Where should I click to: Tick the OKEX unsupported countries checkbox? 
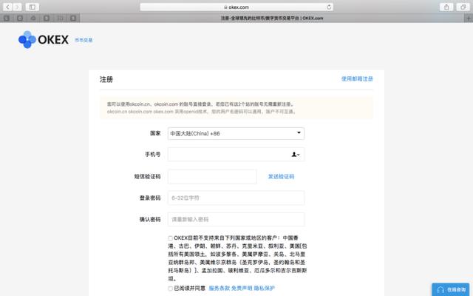pos(171,238)
